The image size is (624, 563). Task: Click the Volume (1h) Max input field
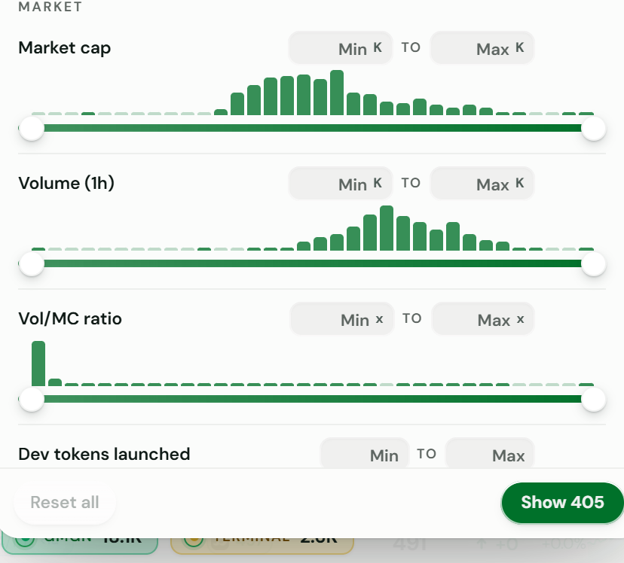click(x=482, y=184)
